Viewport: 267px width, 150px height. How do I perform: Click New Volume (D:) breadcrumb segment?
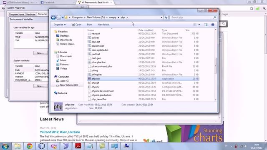[96, 17]
